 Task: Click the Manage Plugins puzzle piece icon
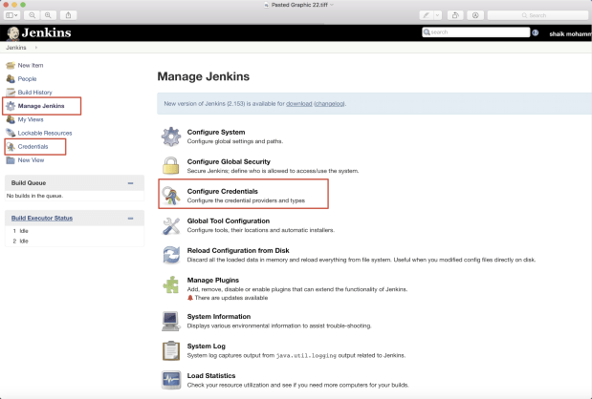click(x=171, y=284)
